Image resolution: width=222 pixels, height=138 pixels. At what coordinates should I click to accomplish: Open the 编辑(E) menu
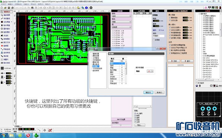tap(10, 4)
